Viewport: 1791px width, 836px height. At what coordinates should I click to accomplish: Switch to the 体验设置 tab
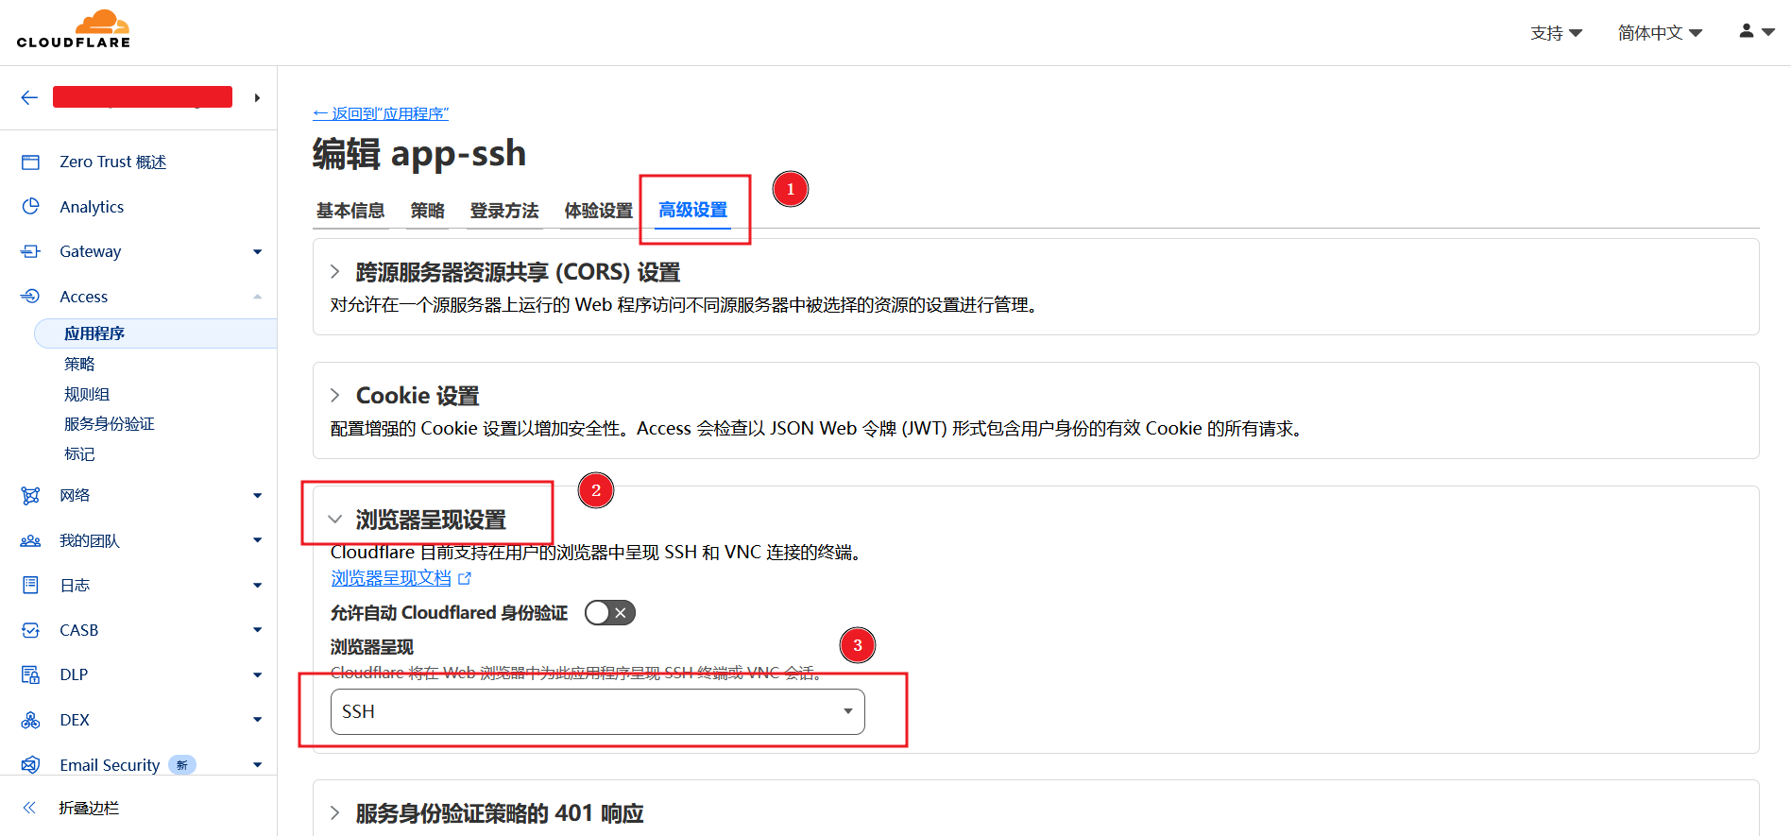click(x=599, y=211)
